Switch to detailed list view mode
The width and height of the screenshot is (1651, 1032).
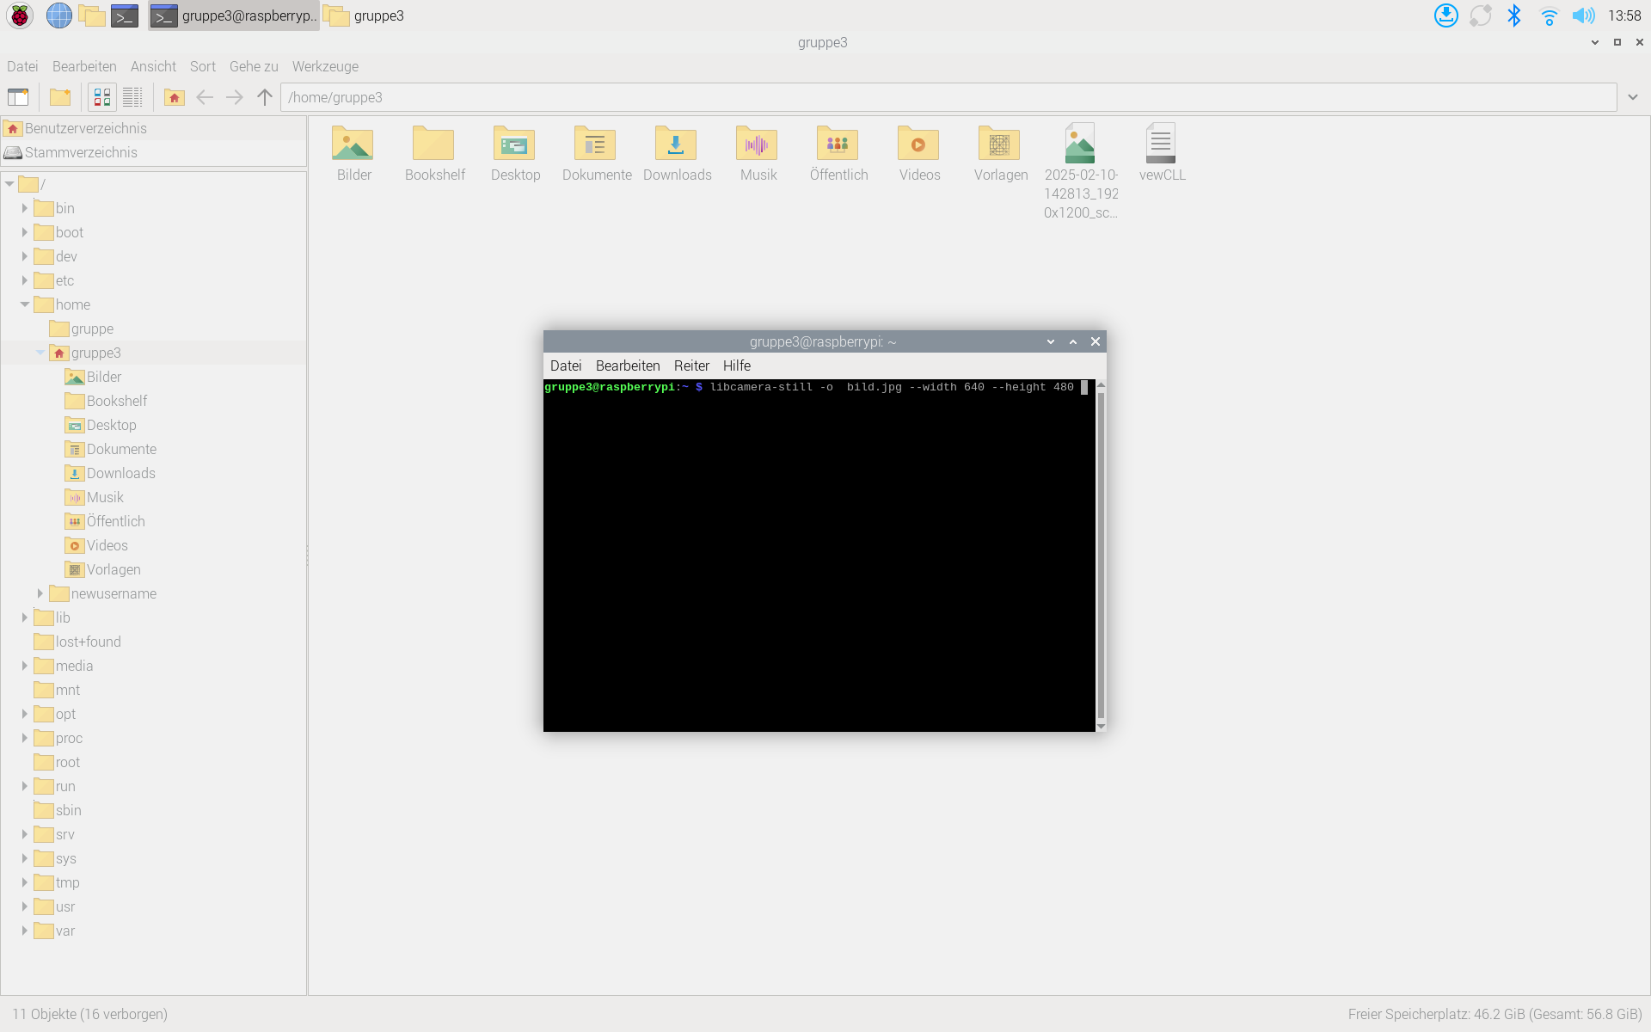click(132, 97)
